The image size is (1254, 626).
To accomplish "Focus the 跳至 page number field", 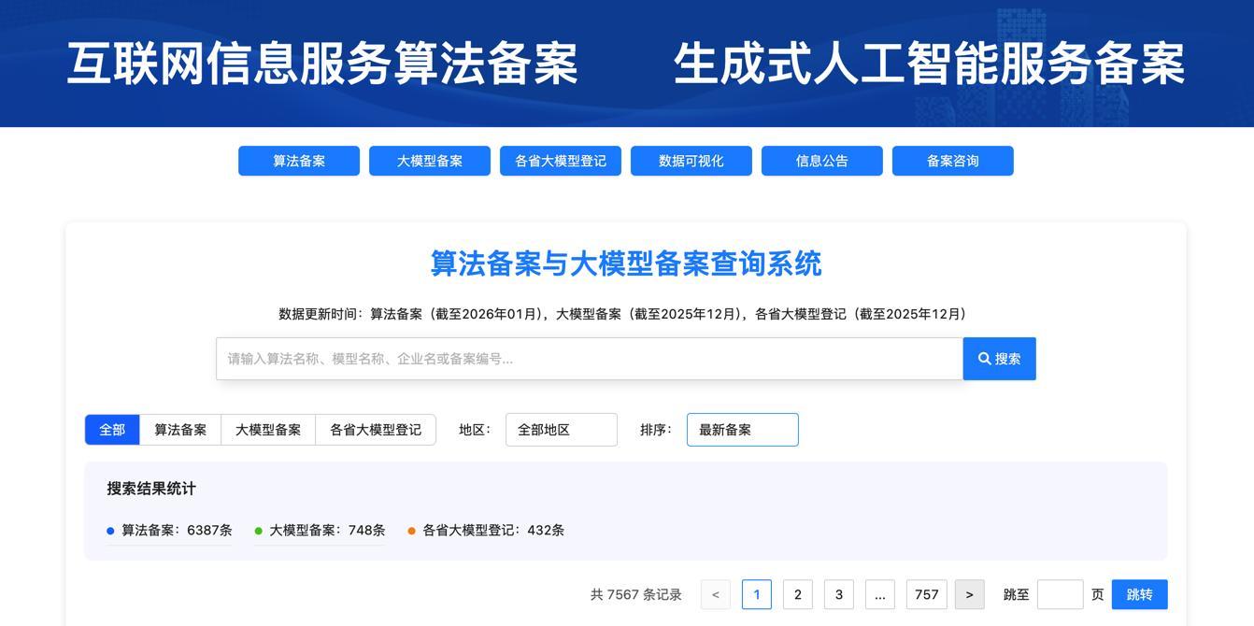I will click(x=1061, y=594).
